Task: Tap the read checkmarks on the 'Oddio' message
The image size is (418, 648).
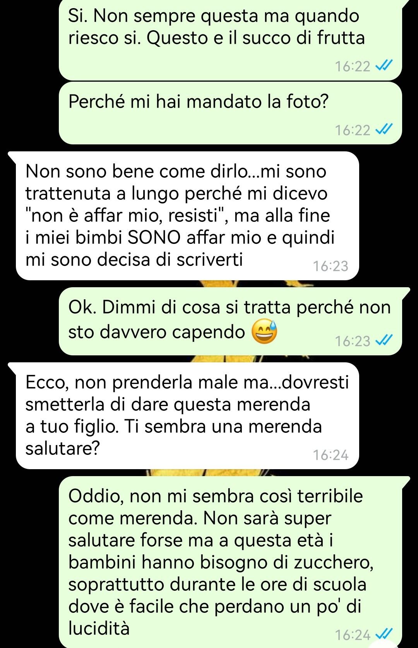Action: click(x=384, y=634)
